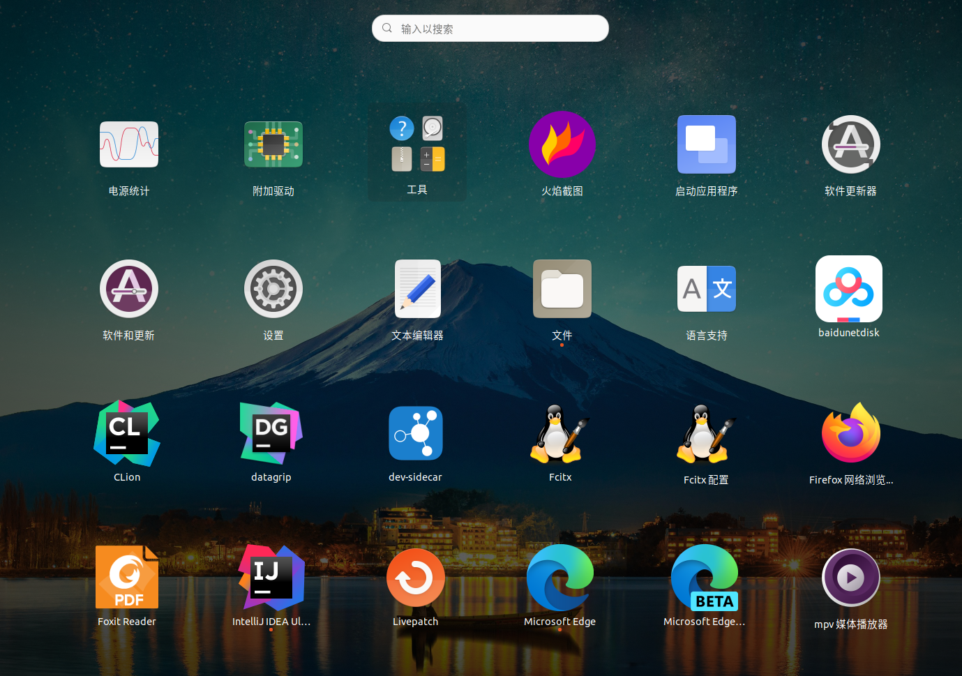962x676 pixels.
Task: Open 语言支持 language support
Action: 707,289
